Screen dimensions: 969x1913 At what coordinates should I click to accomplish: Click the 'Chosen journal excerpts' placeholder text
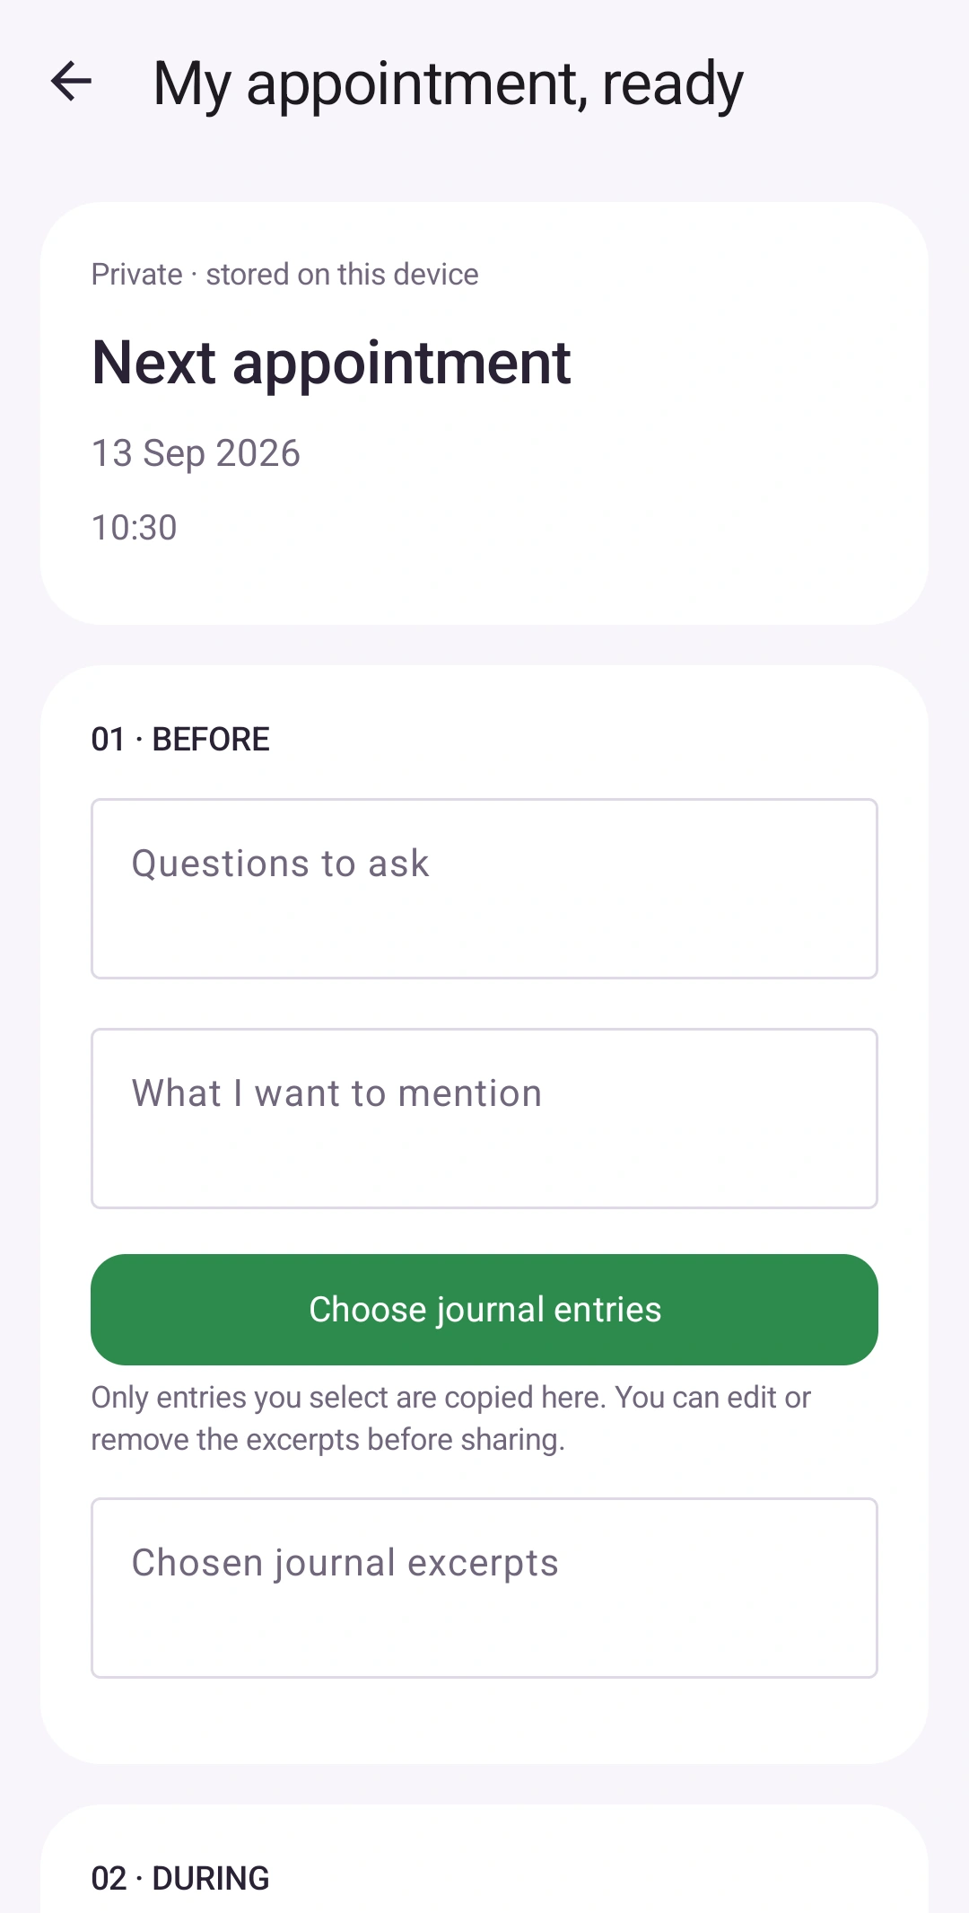(345, 1563)
